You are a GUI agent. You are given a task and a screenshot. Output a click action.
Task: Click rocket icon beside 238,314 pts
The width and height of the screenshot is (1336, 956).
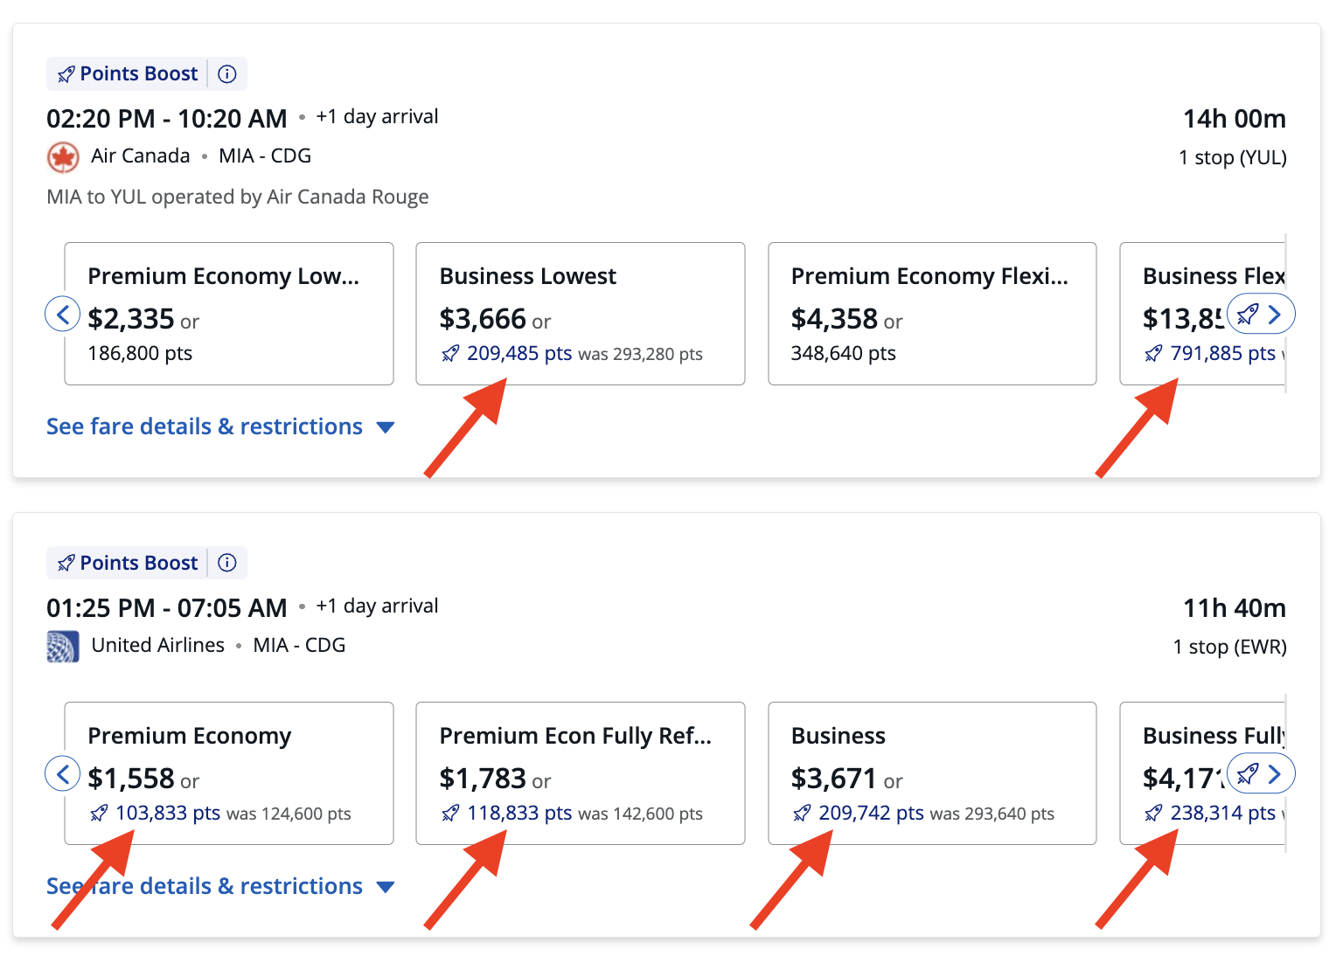click(x=1153, y=814)
